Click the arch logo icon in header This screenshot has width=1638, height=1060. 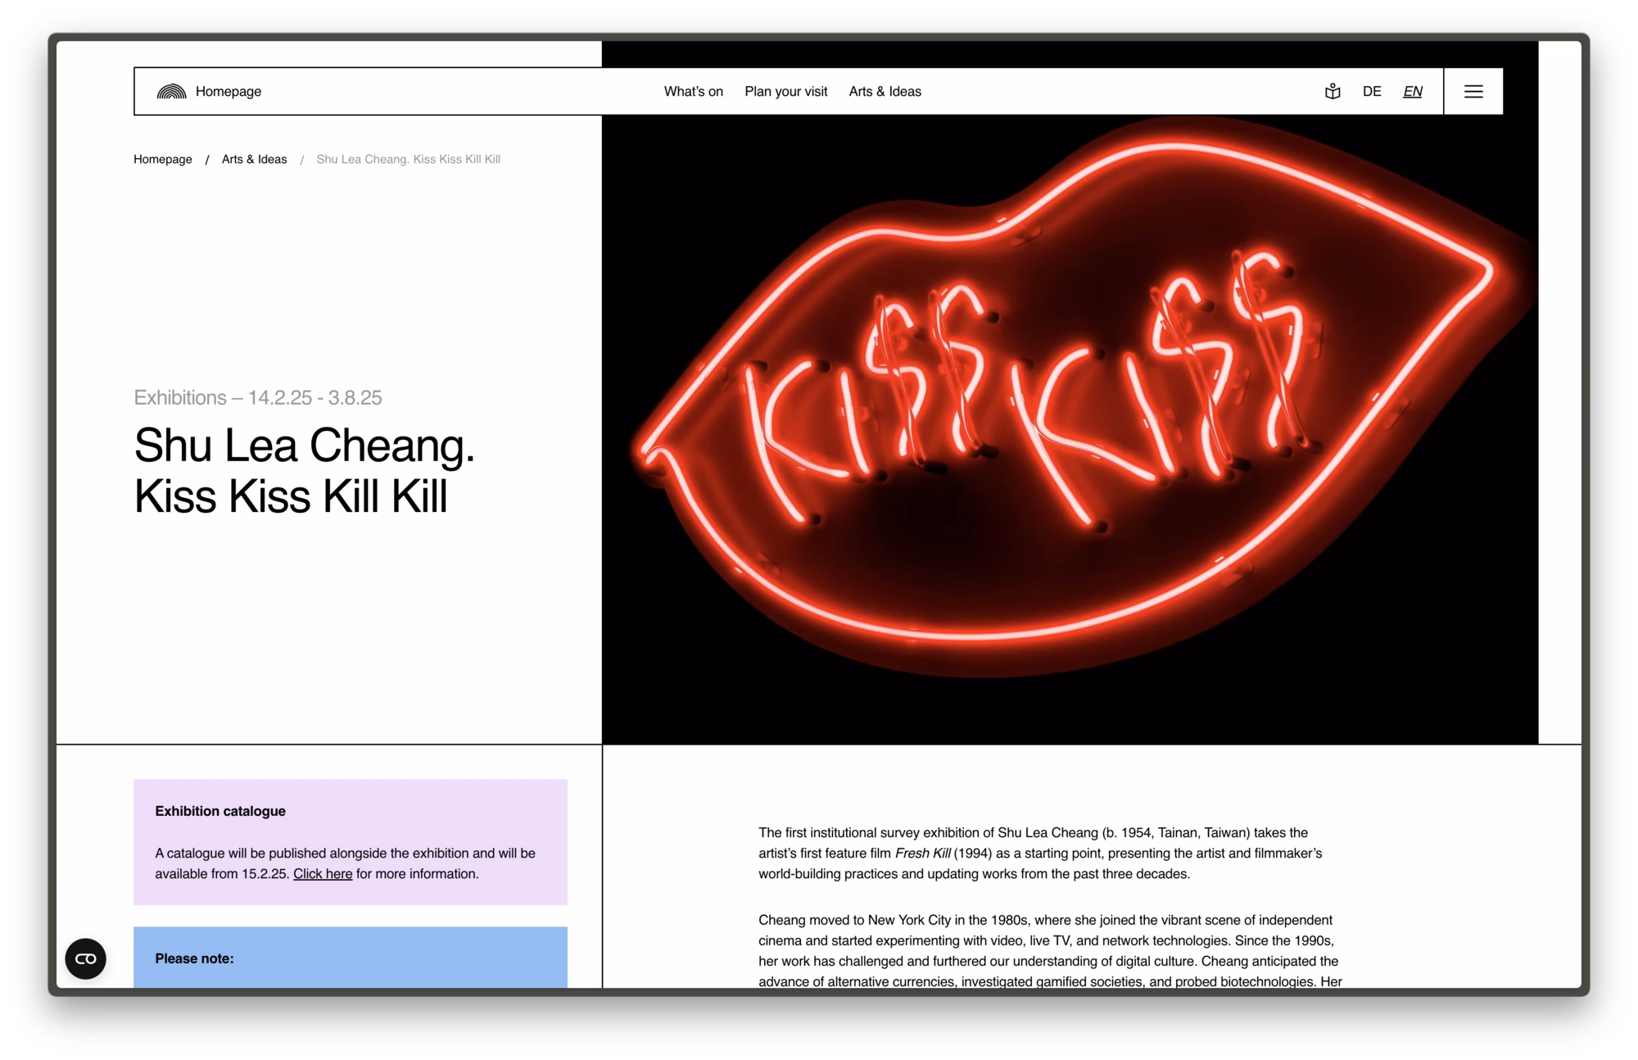[x=172, y=92]
